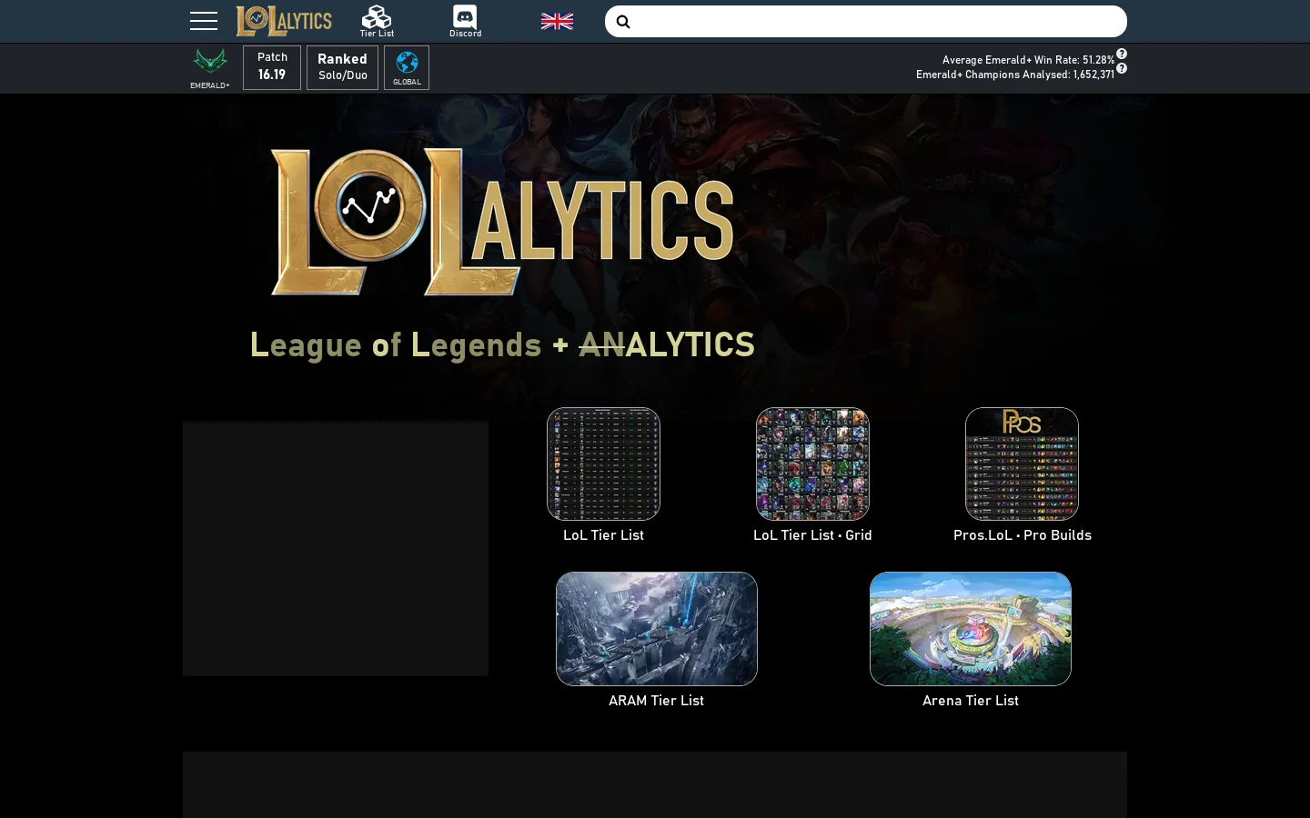Click help icon beside Average Win Rate

click(x=1122, y=54)
